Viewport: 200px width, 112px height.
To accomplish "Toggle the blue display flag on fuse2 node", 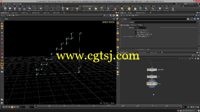I will click(x=156, y=84).
